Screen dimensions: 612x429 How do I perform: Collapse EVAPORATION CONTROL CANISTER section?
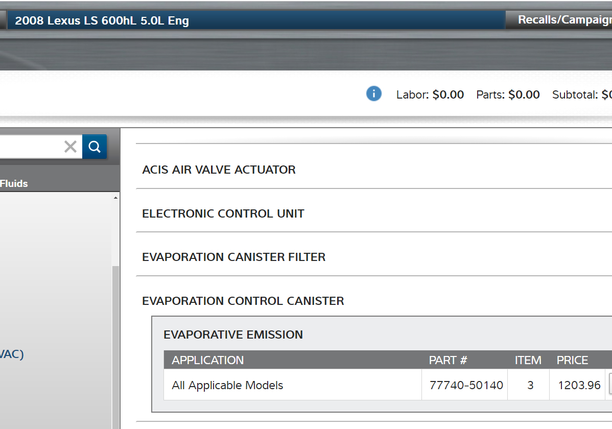243,301
